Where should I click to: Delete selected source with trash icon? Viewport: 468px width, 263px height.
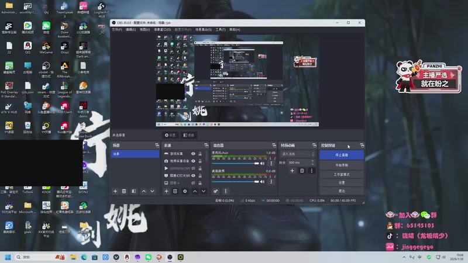click(x=175, y=191)
